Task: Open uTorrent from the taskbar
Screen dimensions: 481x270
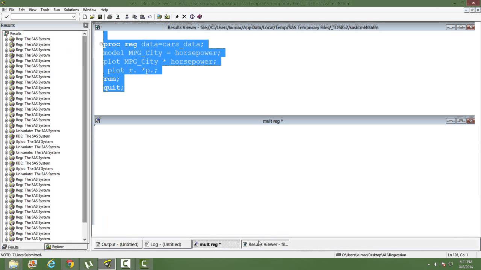Action: tap(89, 264)
